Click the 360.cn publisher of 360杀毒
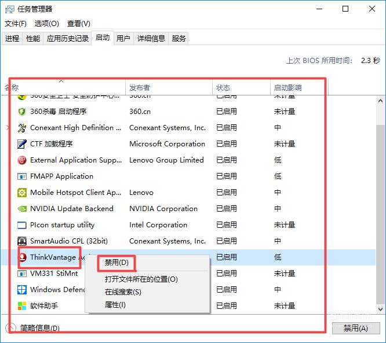 click(x=140, y=112)
